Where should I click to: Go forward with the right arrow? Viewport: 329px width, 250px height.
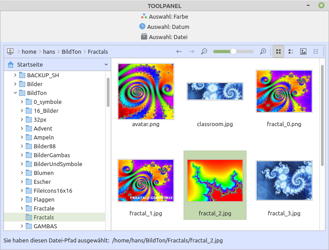[192, 52]
